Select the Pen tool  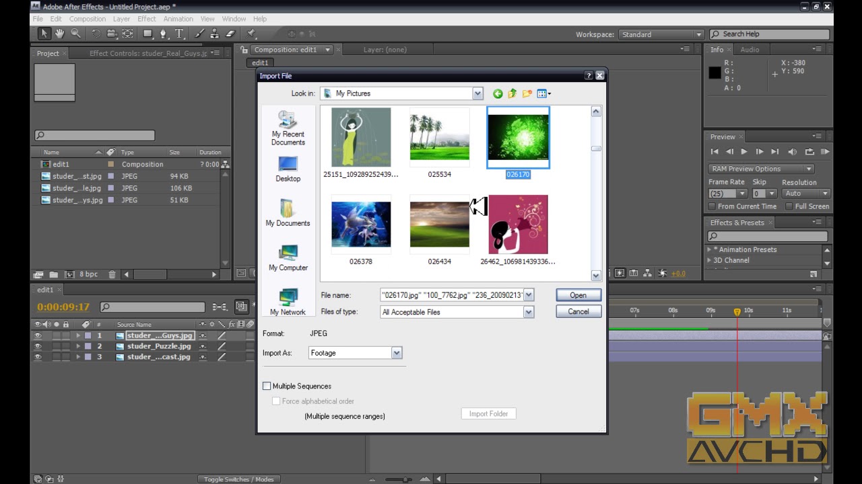[x=163, y=34]
